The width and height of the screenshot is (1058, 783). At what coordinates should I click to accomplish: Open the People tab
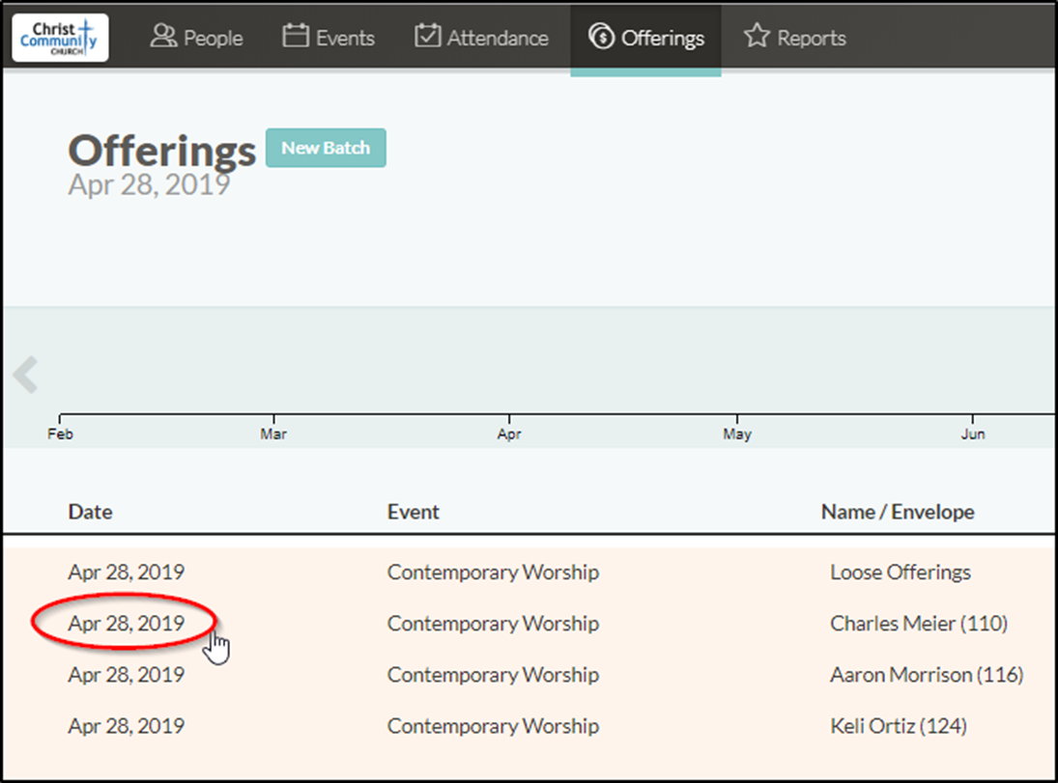click(196, 38)
